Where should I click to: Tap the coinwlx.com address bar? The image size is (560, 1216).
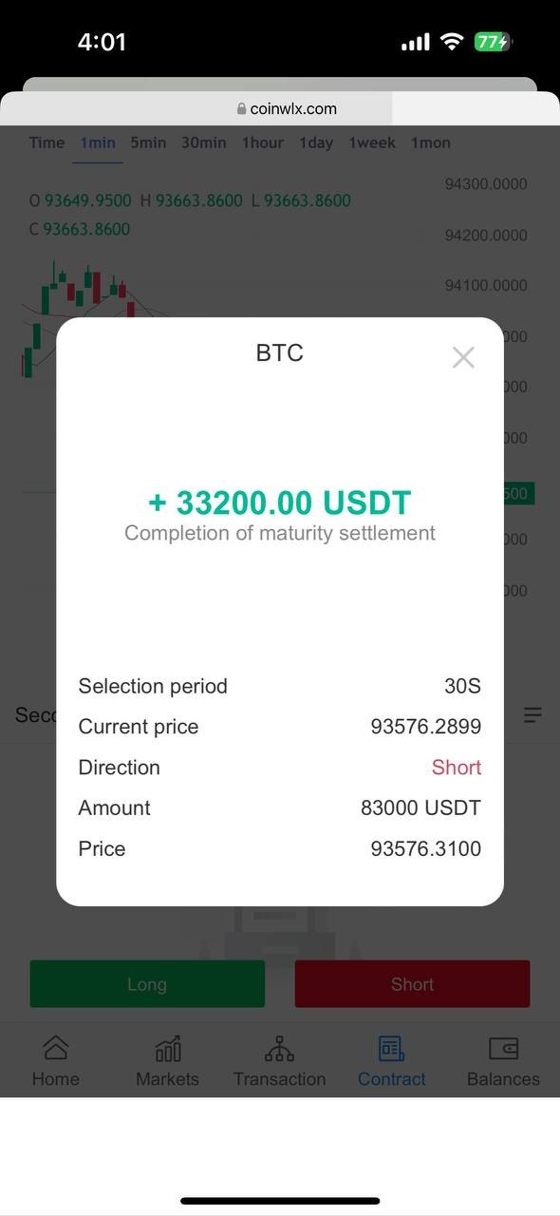click(280, 109)
